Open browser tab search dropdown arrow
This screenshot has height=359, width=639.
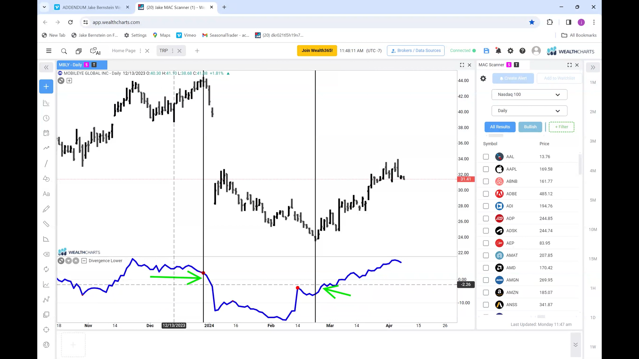44,7
